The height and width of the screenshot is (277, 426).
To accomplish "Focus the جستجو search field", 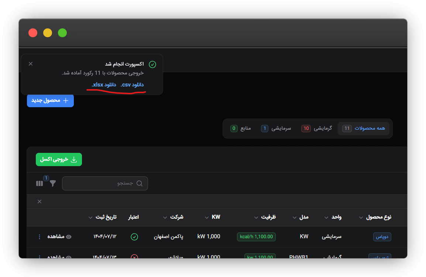I will tap(100, 183).
